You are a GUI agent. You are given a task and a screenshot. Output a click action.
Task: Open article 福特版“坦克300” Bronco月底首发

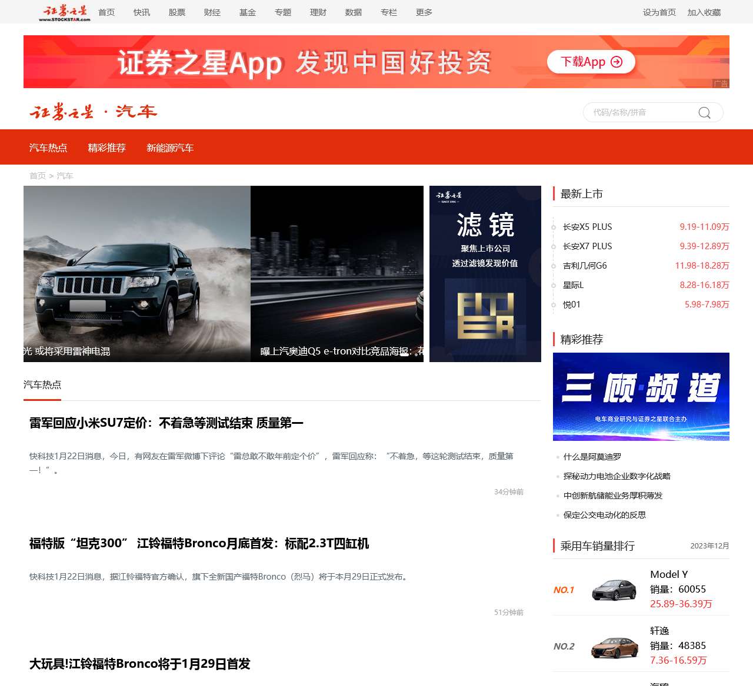[x=199, y=543]
